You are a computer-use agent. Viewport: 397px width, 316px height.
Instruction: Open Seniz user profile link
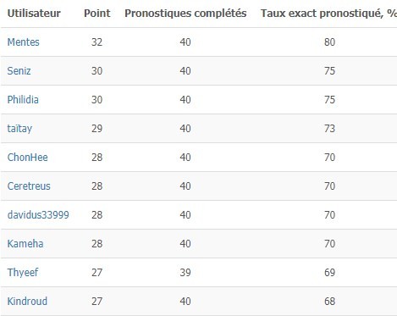pyautogui.click(x=19, y=71)
